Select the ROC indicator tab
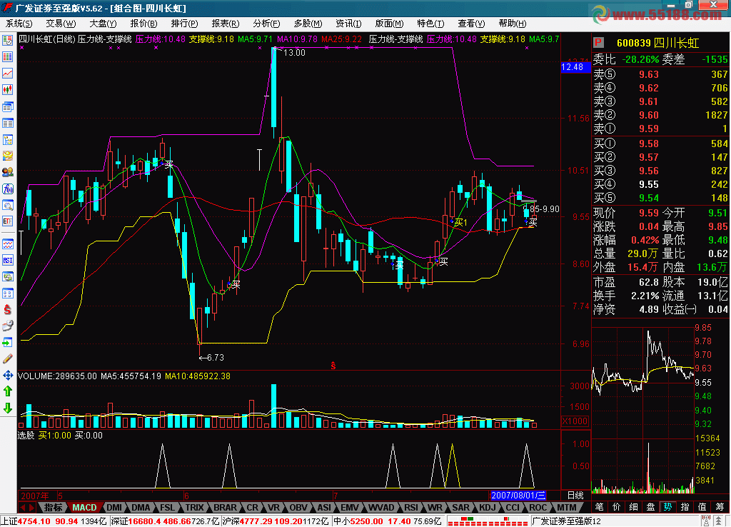The height and width of the screenshot is (527, 731). [x=538, y=508]
